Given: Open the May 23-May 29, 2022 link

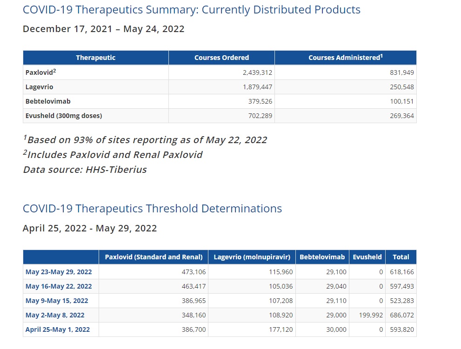Looking at the screenshot, I should point(59,272).
